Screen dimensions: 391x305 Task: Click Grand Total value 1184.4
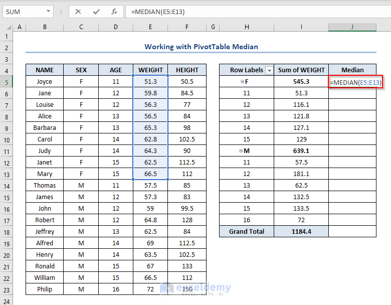click(x=301, y=231)
